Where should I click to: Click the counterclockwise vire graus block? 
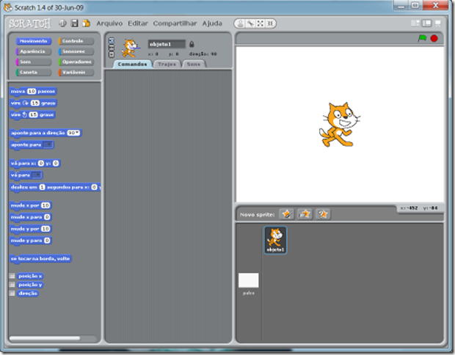[32, 115]
